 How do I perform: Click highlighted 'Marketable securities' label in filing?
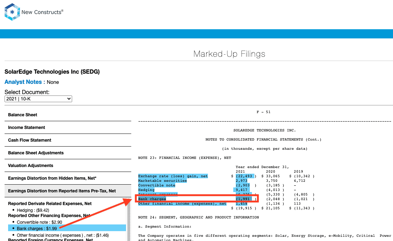pyautogui.click(x=163, y=181)
